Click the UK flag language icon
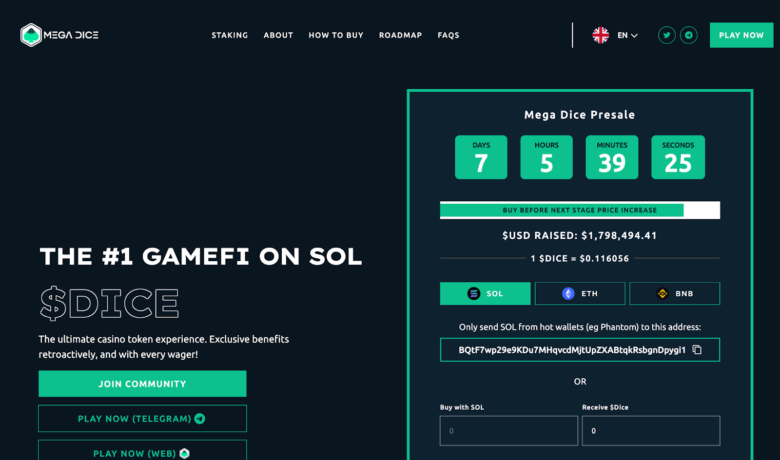Screen dimensions: 780x460 (601, 35)
